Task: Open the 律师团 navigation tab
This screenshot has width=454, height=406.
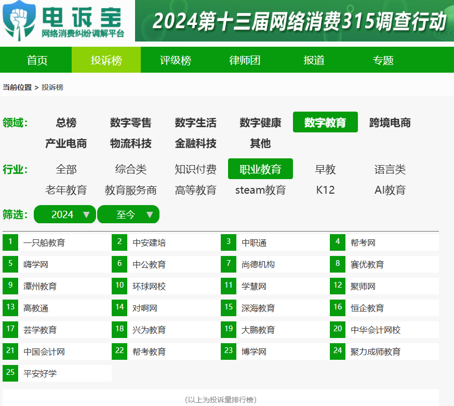Action: pos(245,60)
